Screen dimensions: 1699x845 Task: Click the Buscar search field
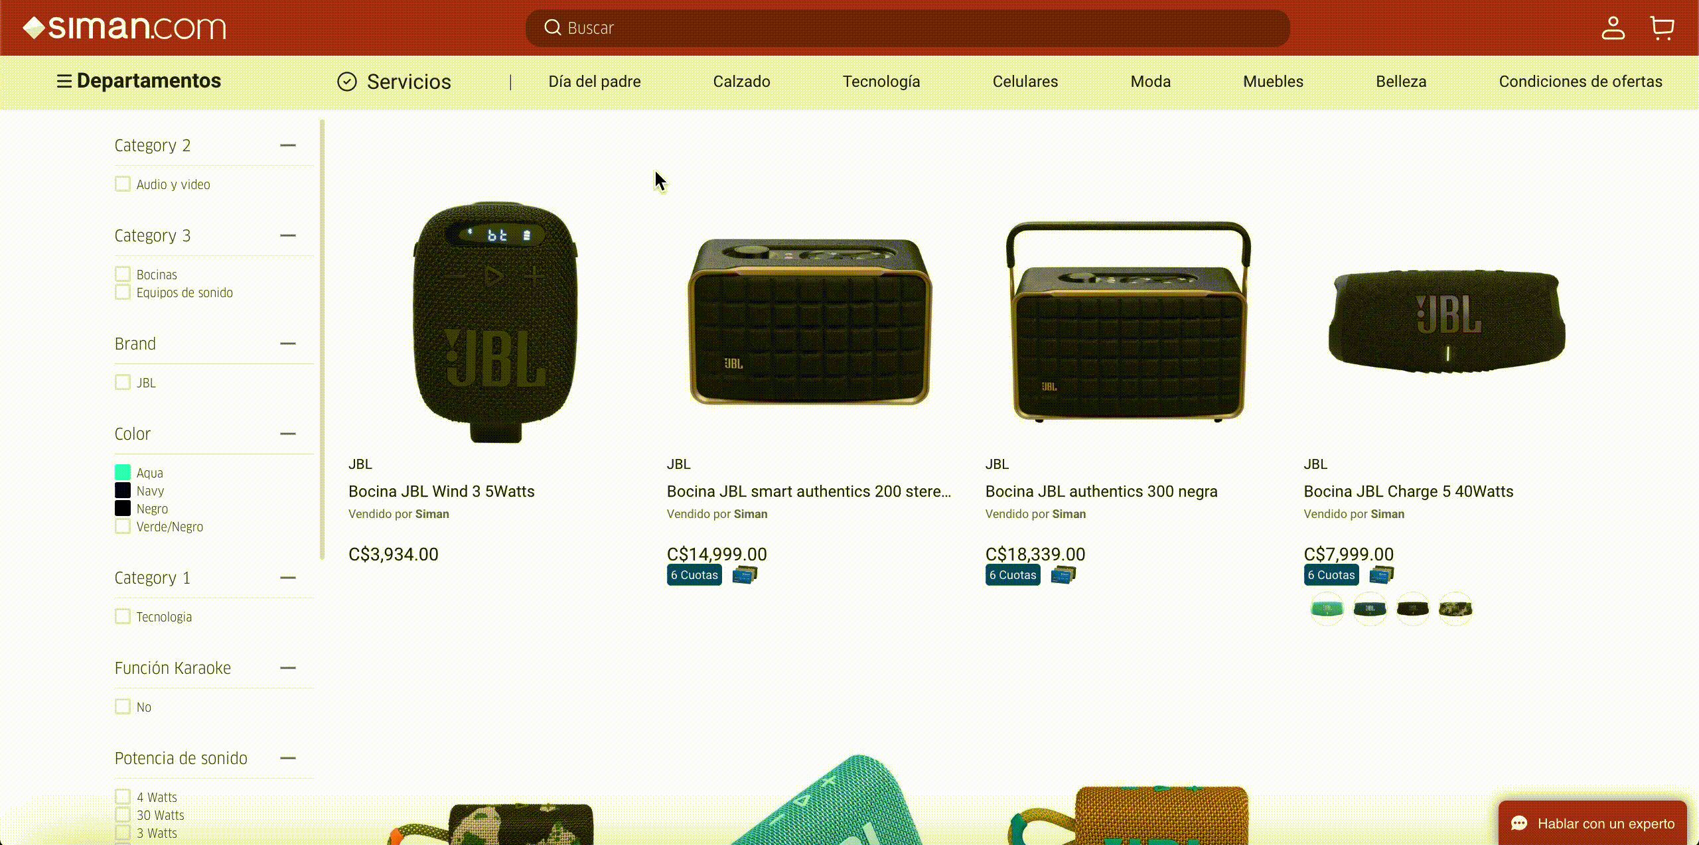coord(907,28)
